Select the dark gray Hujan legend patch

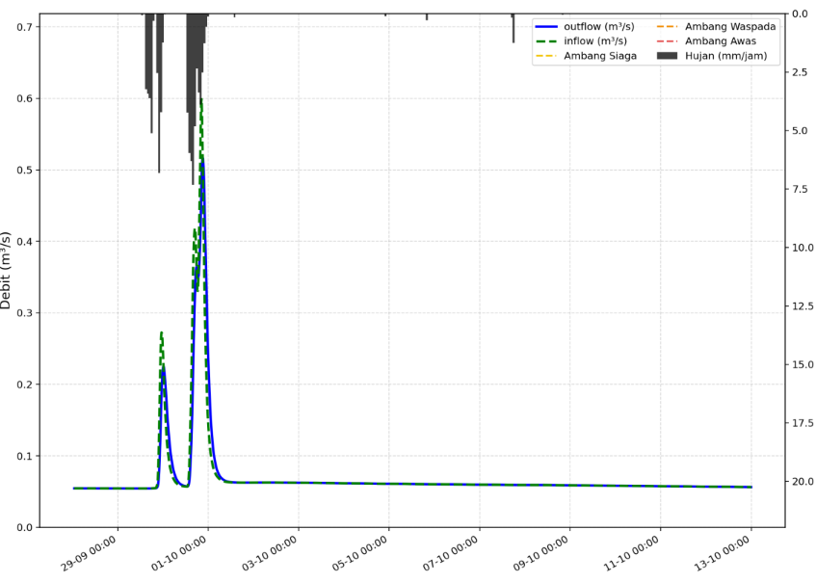pyautogui.click(x=668, y=56)
